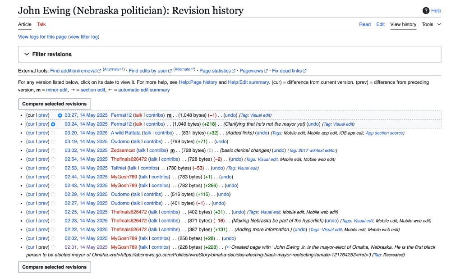451x278 pixels.
Task: Select the radio button for 02:27 revision
Action: pos(53,203)
